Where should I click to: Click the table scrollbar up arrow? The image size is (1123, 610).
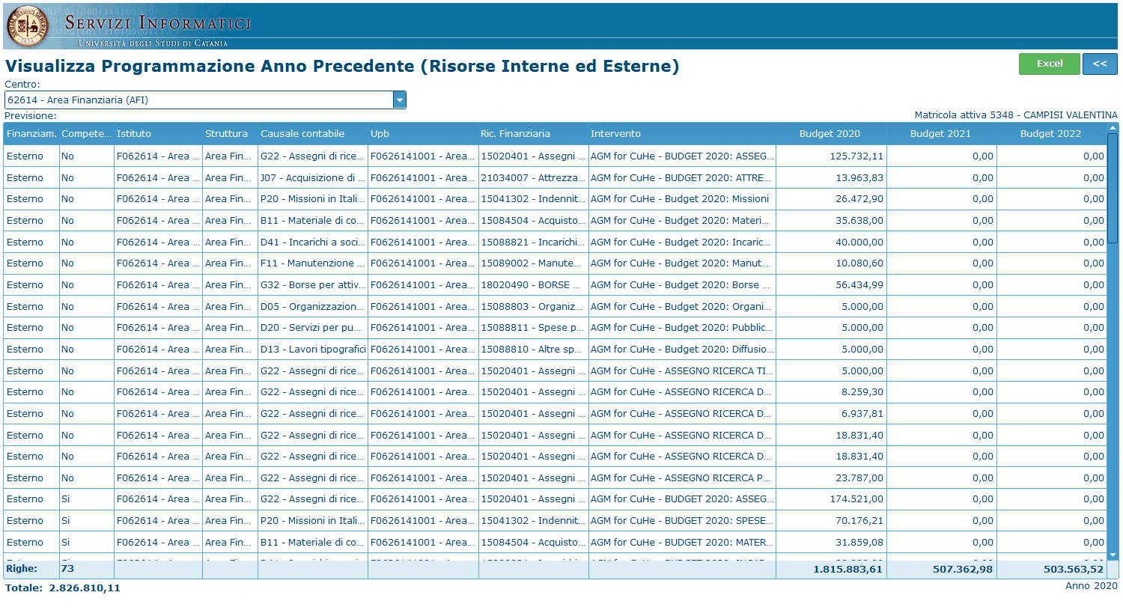pos(1113,128)
